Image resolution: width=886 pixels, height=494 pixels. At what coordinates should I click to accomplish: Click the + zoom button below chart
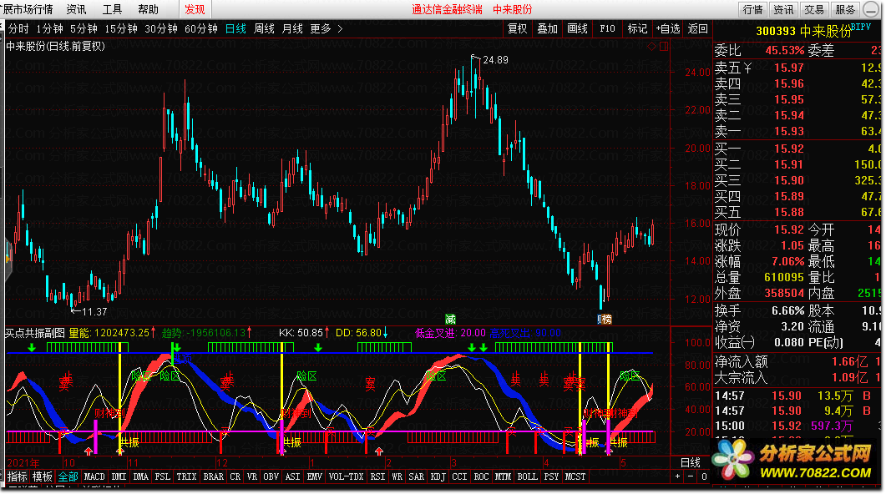pos(677,477)
